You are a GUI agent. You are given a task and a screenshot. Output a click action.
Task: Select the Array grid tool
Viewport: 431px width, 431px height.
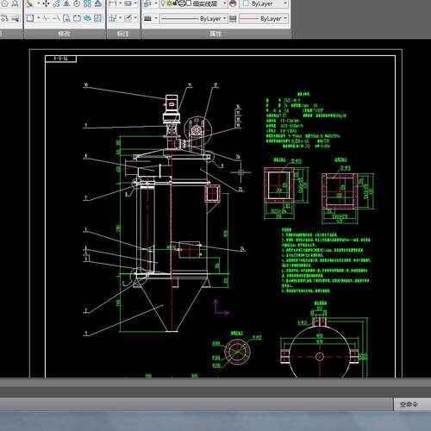[87, 3]
